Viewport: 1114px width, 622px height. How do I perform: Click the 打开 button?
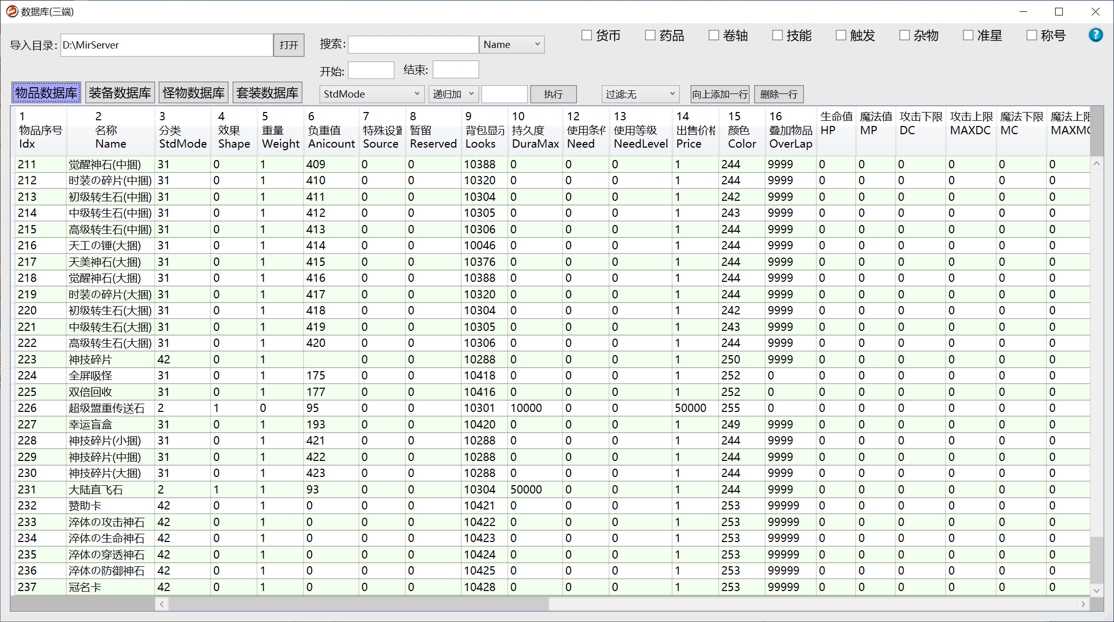pos(288,45)
